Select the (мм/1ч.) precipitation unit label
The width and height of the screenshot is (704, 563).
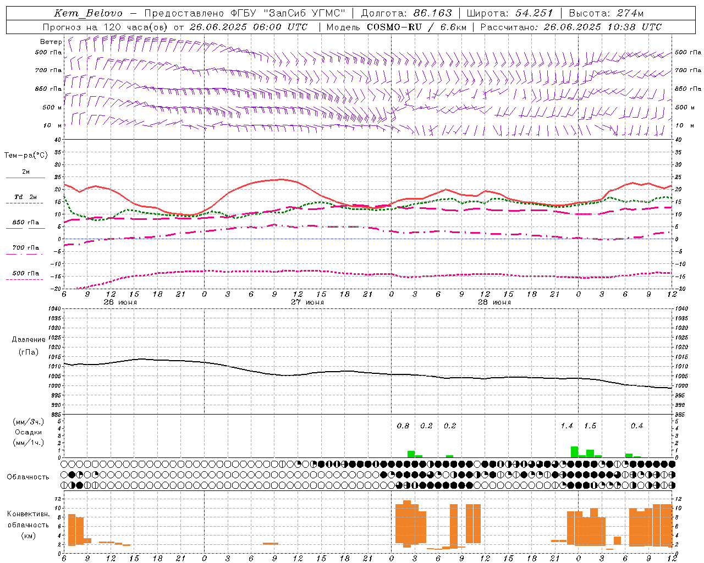point(29,443)
